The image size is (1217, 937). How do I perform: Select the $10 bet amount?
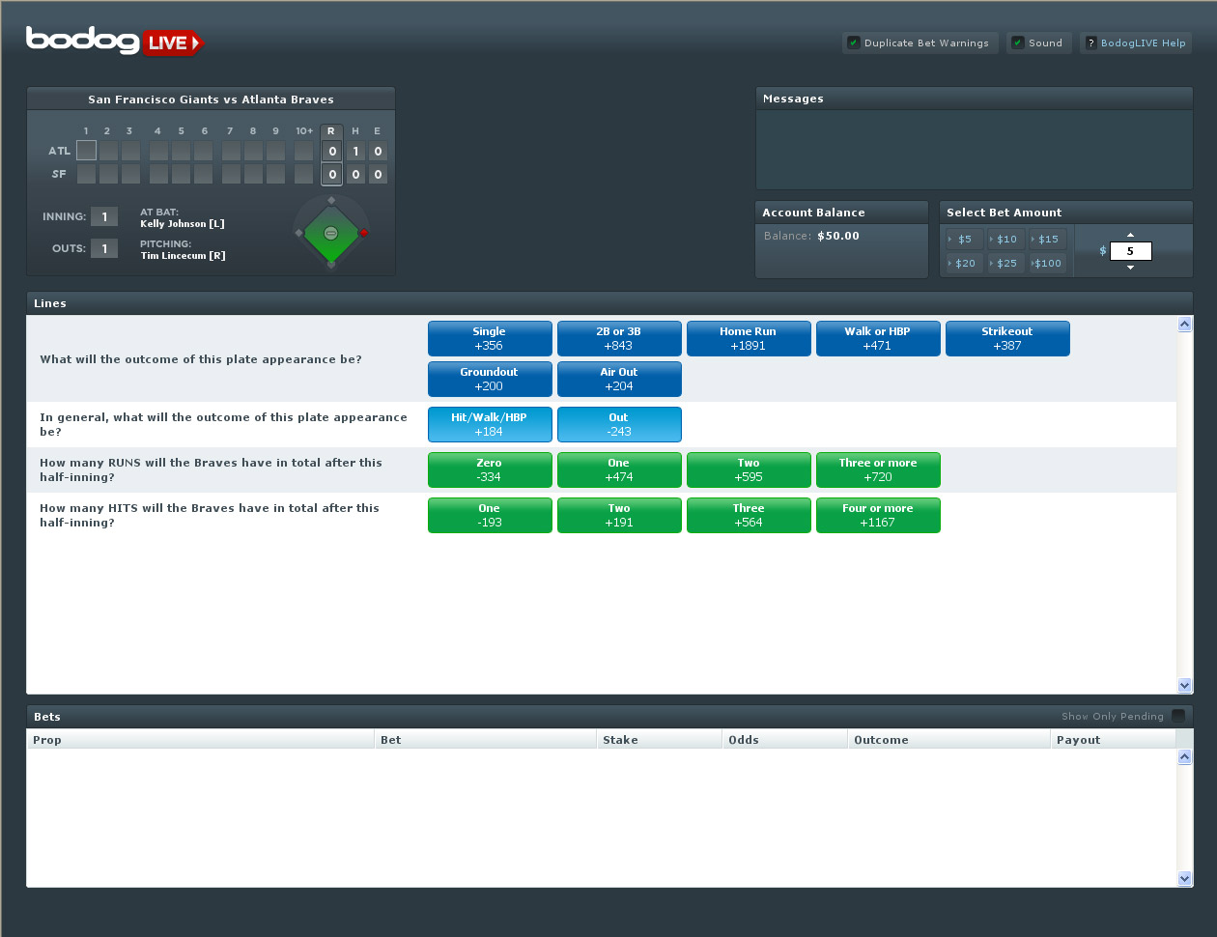(x=1005, y=239)
